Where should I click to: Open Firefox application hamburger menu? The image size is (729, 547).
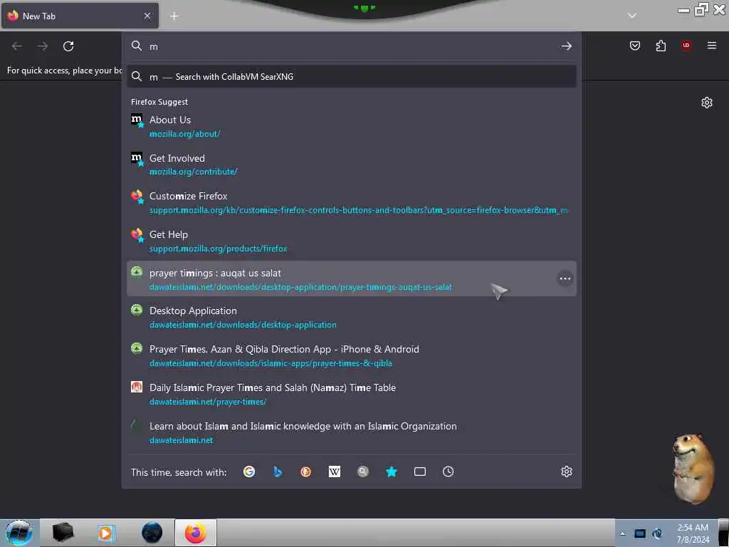712,46
